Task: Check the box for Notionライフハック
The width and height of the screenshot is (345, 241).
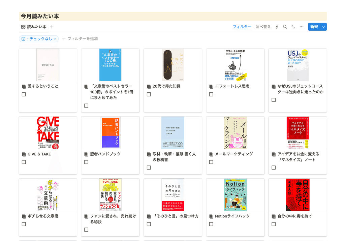Action: click(x=211, y=224)
